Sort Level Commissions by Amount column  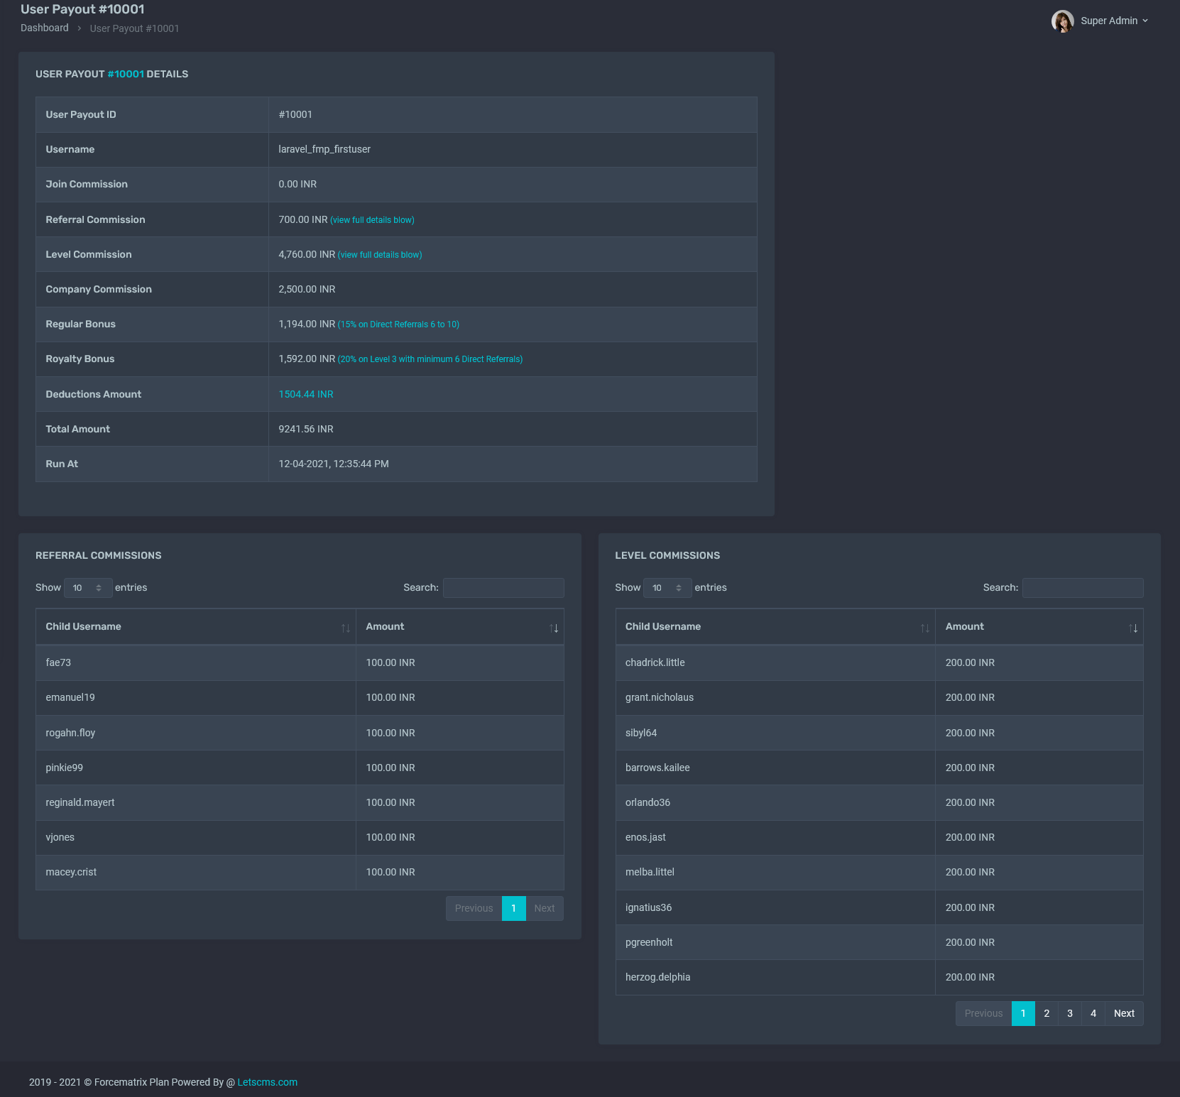(x=1039, y=627)
